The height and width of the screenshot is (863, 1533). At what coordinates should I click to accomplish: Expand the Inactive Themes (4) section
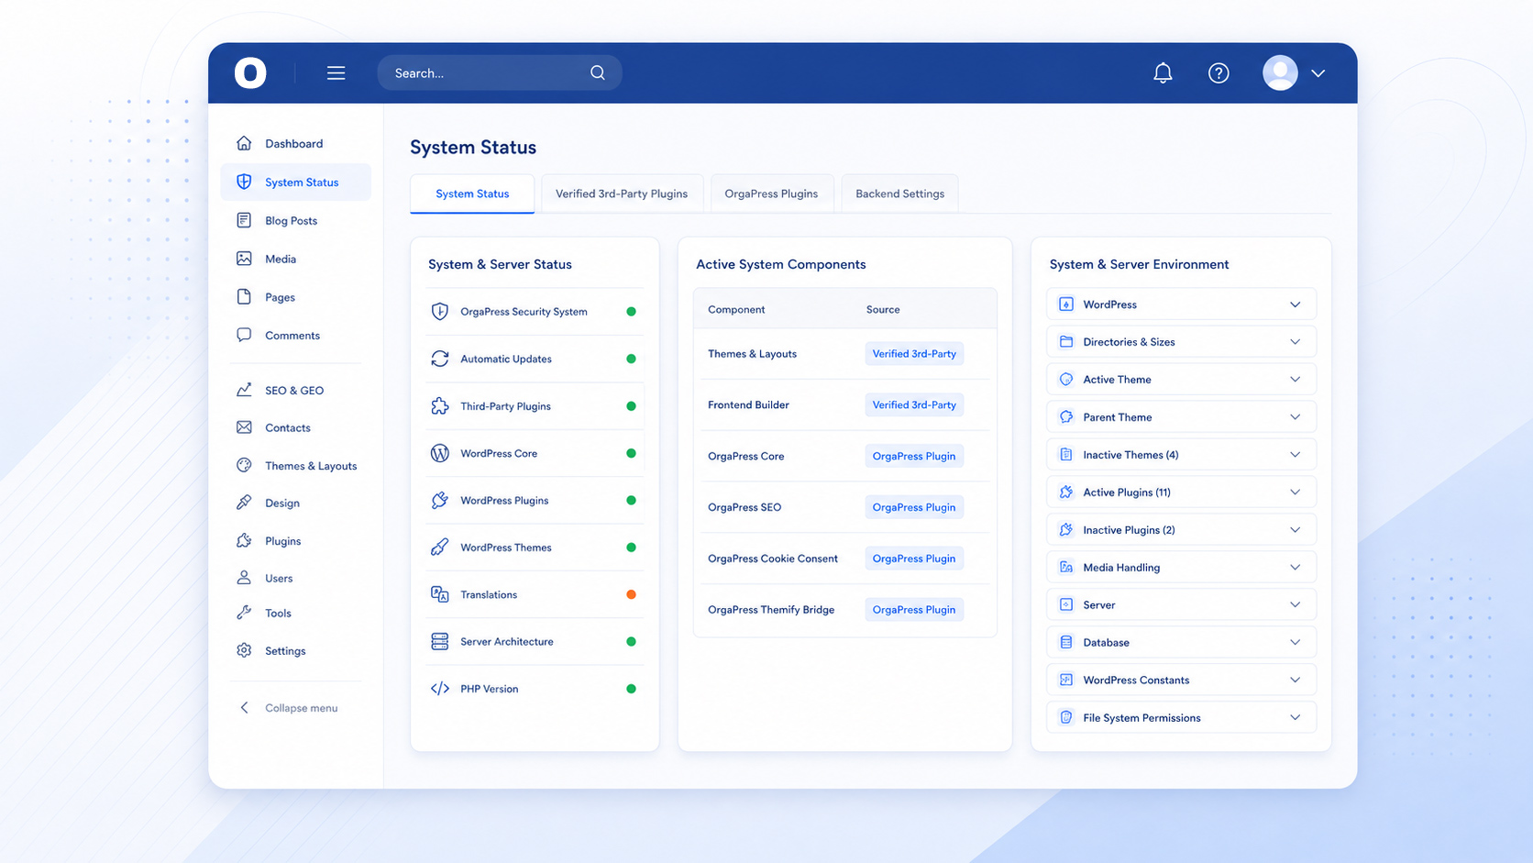pyautogui.click(x=1181, y=455)
